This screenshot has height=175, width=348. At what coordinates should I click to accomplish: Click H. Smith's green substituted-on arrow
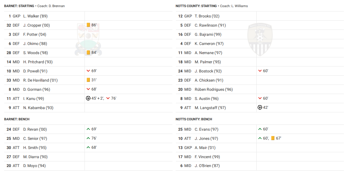tap(88, 148)
